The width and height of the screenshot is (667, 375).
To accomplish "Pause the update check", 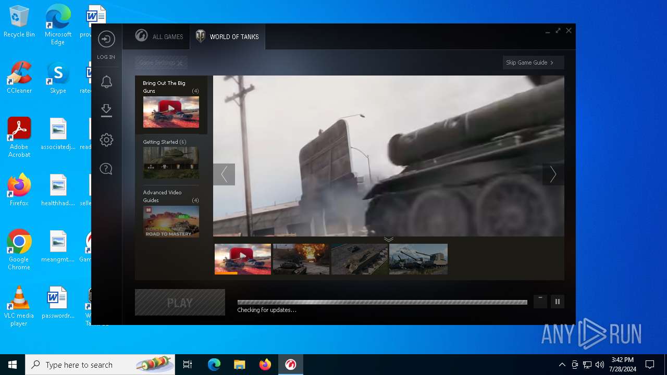I will coord(558,302).
